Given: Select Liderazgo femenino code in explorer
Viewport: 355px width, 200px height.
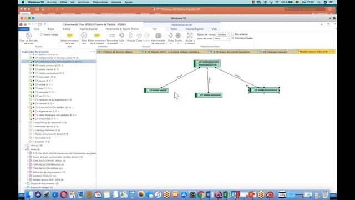Looking at the screenshot, I should pyautogui.click(x=47, y=130).
